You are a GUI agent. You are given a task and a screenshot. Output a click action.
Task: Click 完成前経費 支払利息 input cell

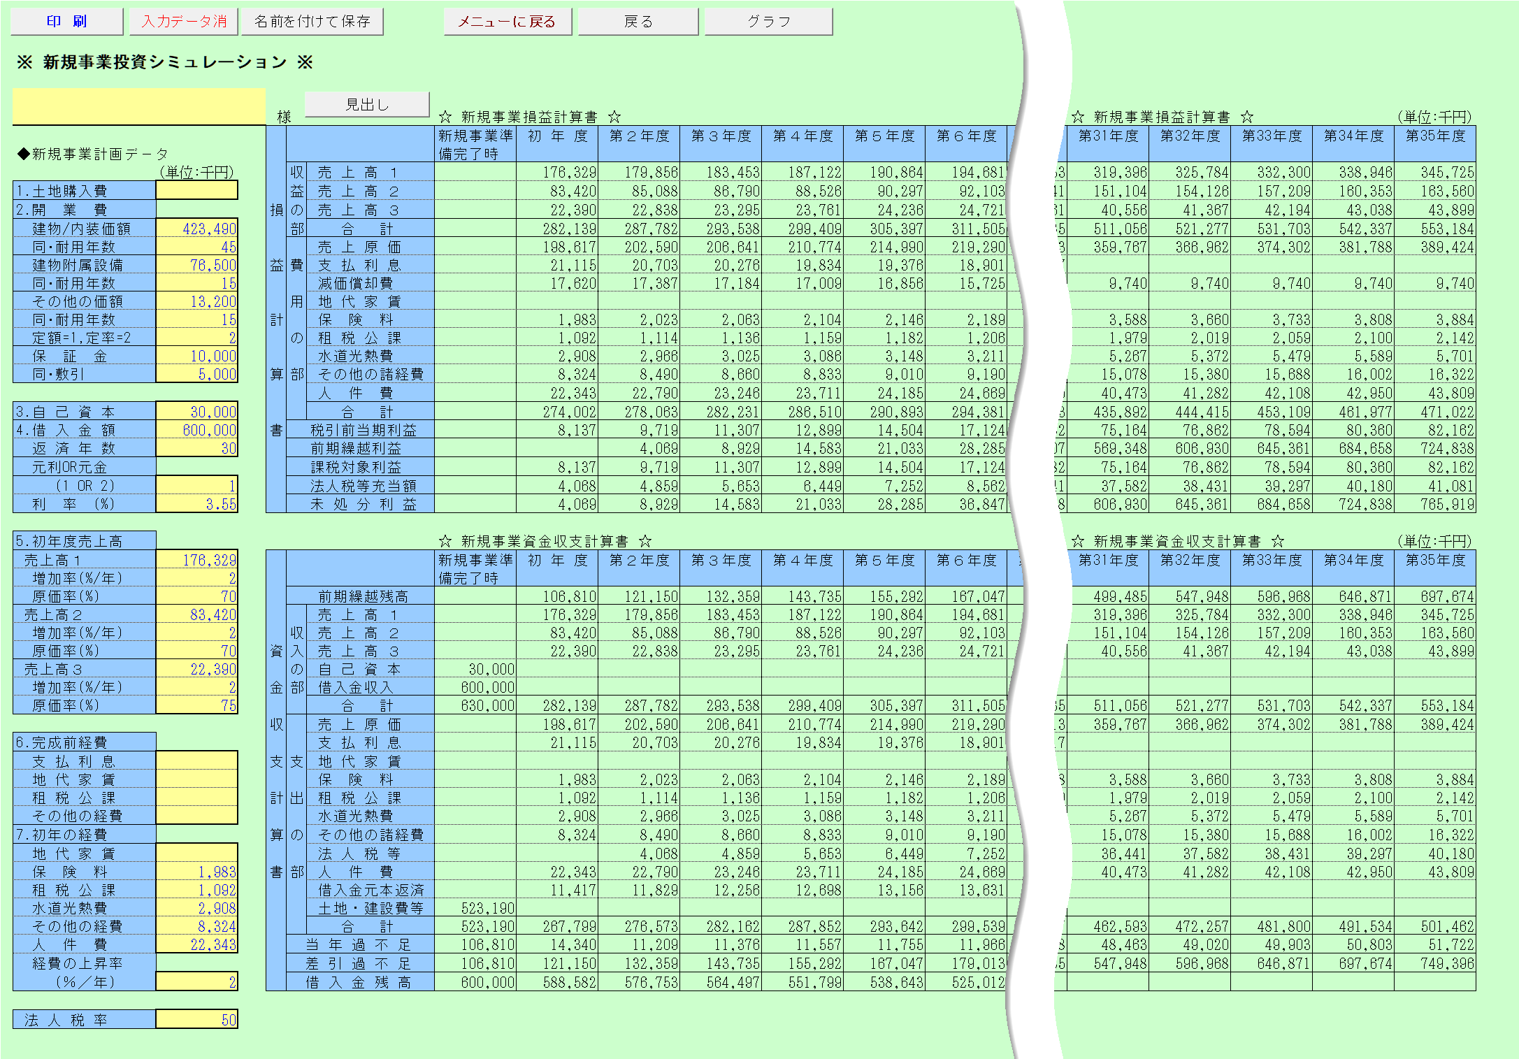tap(196, 761)
